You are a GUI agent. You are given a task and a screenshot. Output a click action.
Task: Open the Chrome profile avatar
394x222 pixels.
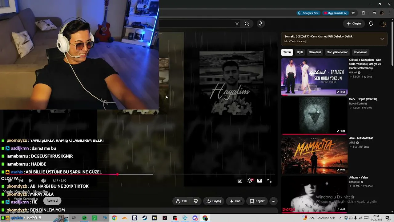(382, 13)
